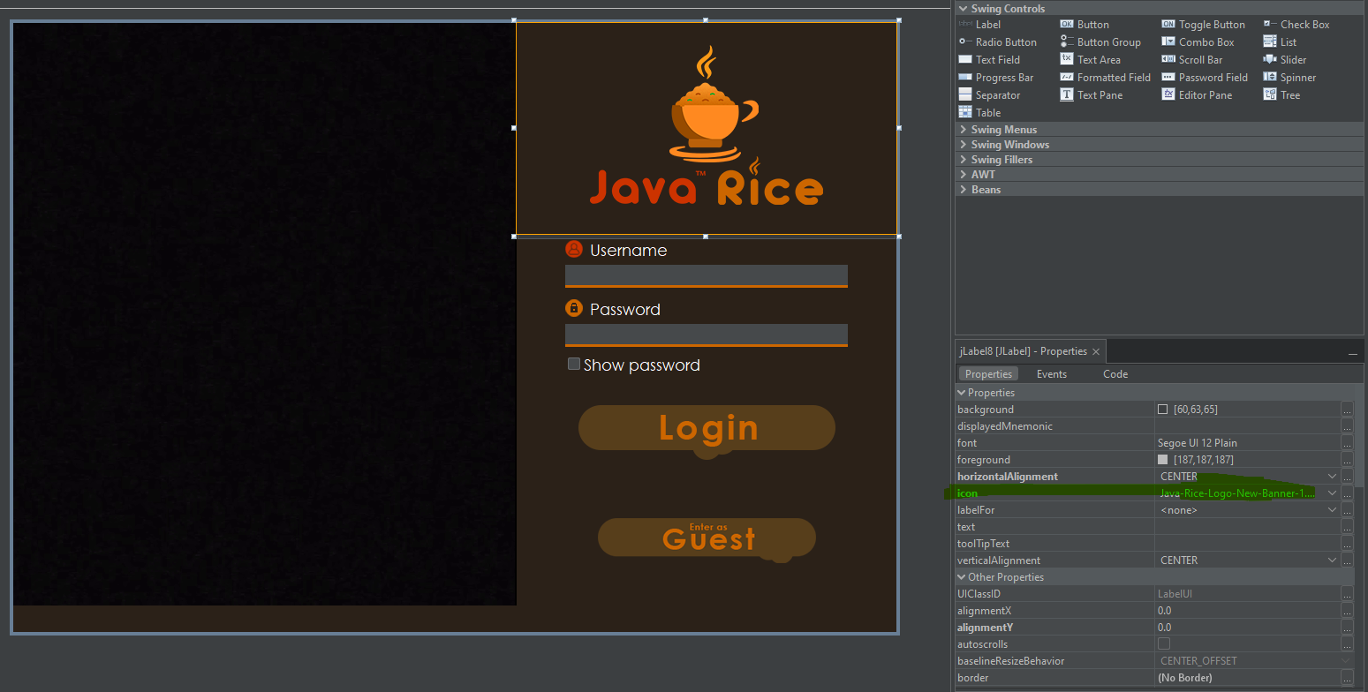Select the Button Group palette item
The image size is (1368, 692).
1100,42
